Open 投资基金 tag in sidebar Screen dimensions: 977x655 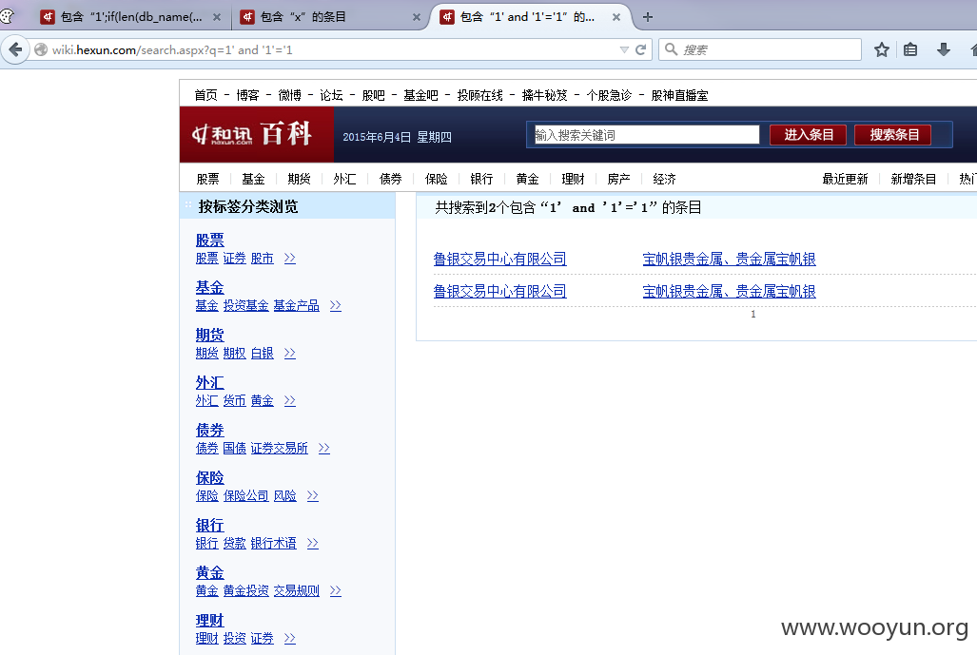[x=245, y=306]
